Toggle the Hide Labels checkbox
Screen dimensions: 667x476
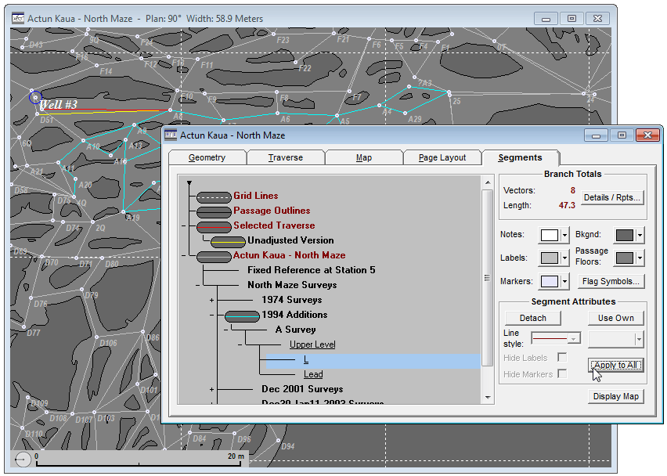pos(561,358)
